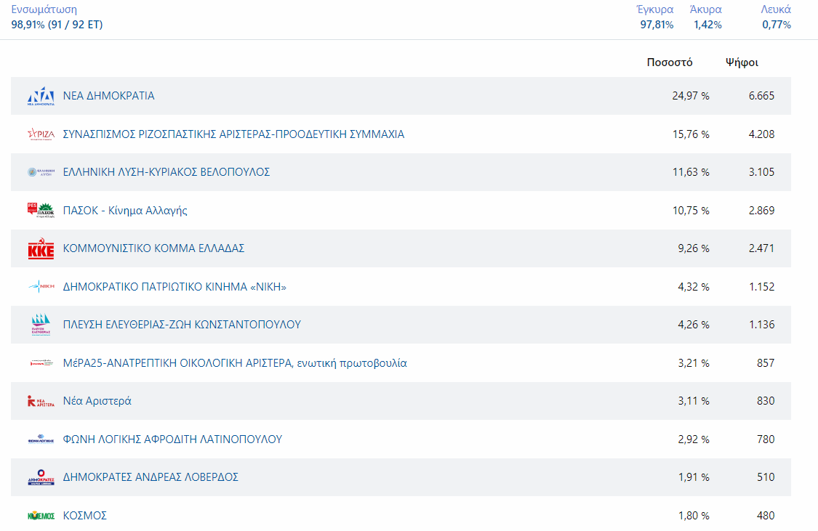This screenshot has width=818, height=531.
Task: Click the PASOK party logo
Action: point(41,210)
